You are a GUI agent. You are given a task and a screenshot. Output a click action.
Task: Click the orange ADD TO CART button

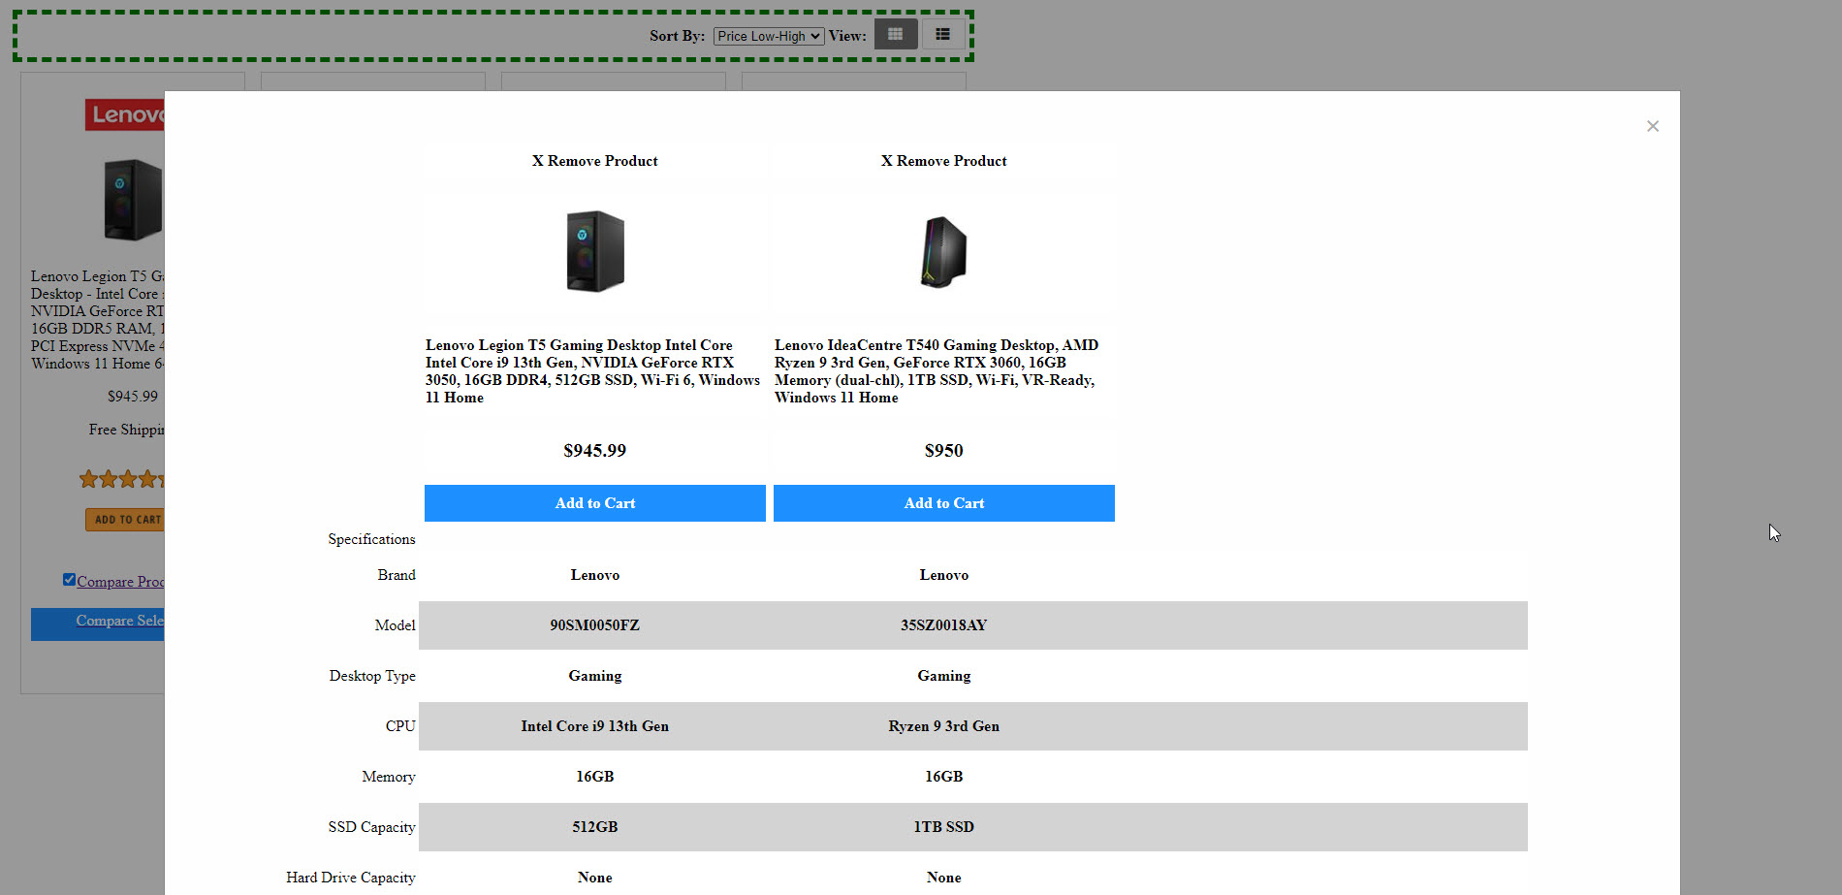125,520
